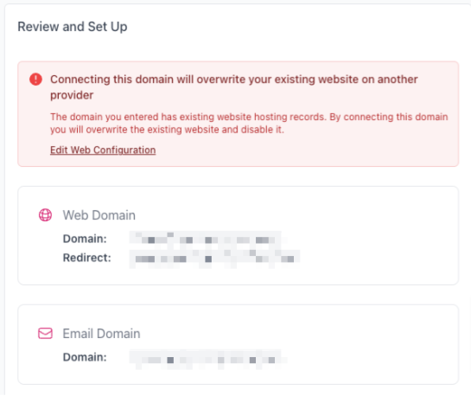Viewport: 471px width, 396px height.
Task: Click the blurred email domain value
Action: (208, 360)
